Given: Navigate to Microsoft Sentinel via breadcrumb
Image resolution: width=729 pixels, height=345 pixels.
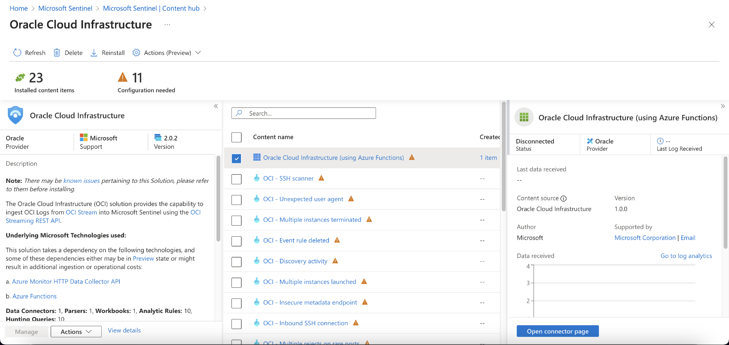Looking at the screenshot, I should point(65,8).
